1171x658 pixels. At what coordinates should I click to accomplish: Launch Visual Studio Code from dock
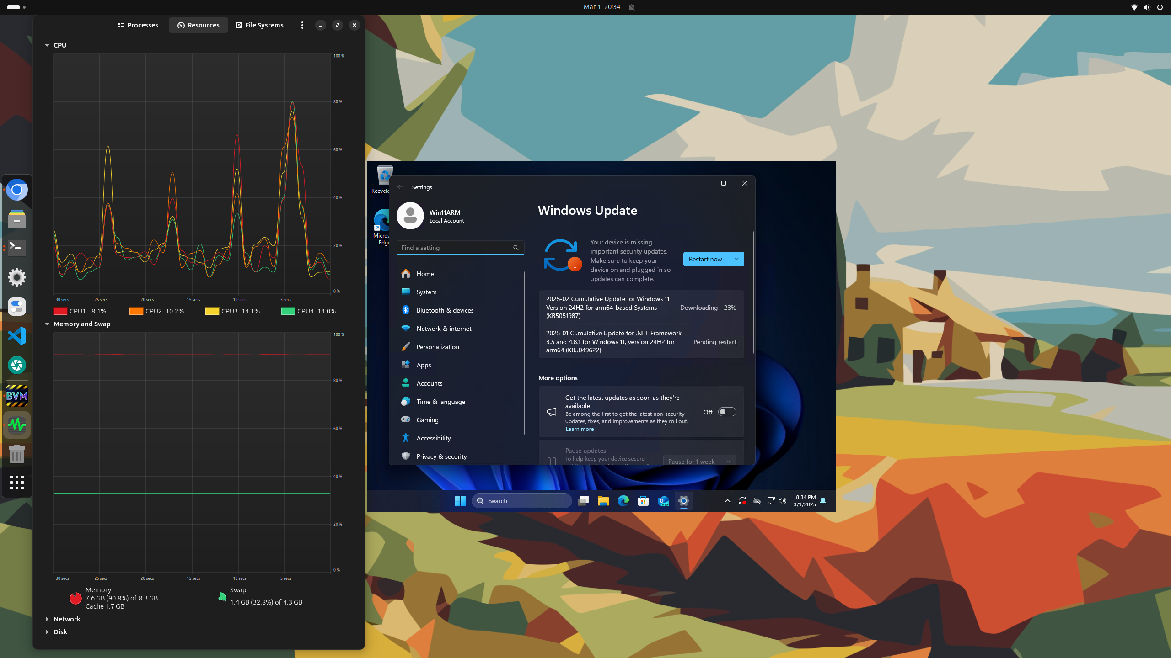tap(17, 336)
